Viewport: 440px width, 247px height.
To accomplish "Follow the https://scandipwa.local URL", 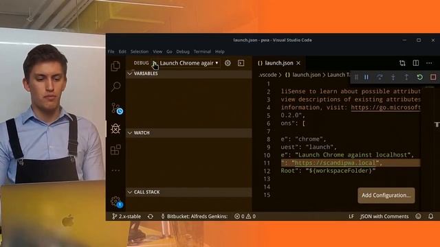I will 335,163.
